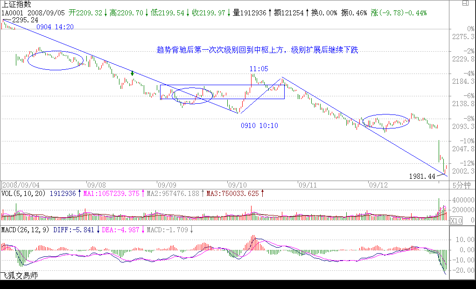The image size is (476, 289).
Task: Click the 09/11 date on time axis
Action: point(308,185)
